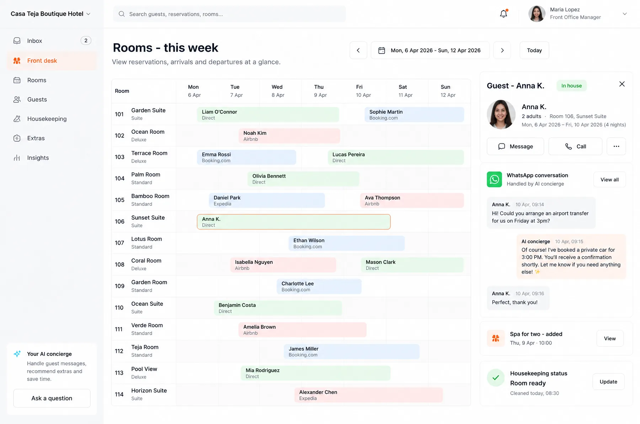The image size is (640, 424).
Task: Open Mia Rodriguez's direct reservation
Action: (316, 373)
